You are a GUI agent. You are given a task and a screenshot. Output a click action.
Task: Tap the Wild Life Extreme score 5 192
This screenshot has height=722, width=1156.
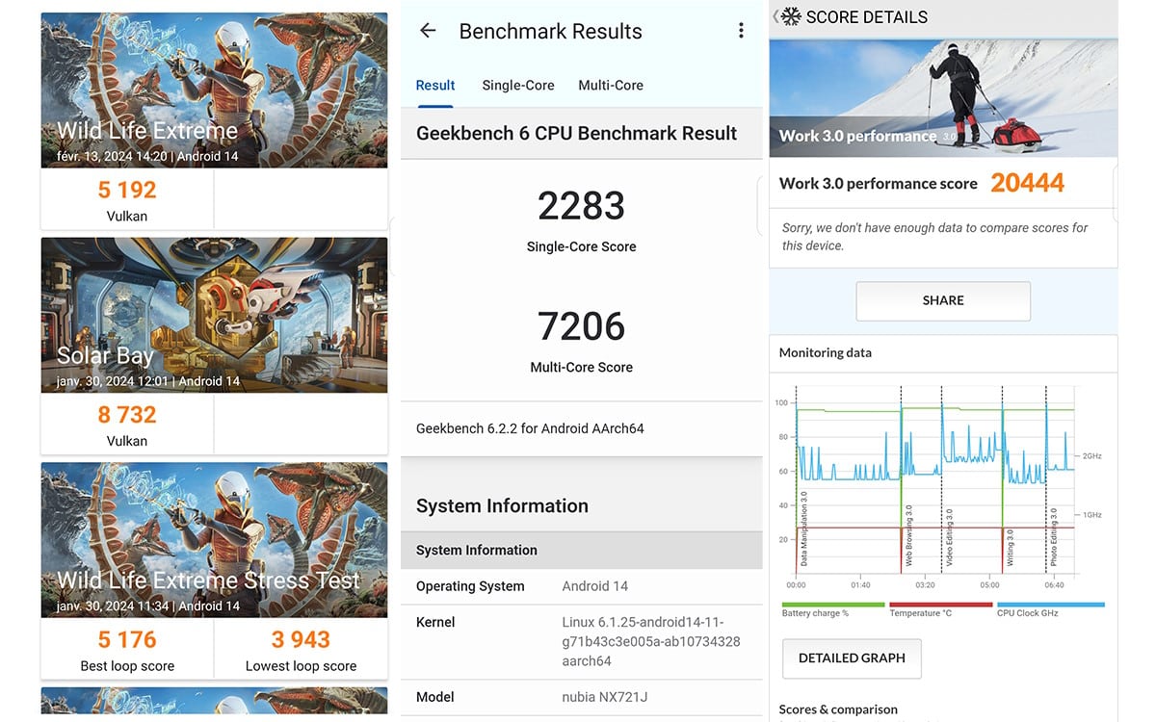[127, 190]
